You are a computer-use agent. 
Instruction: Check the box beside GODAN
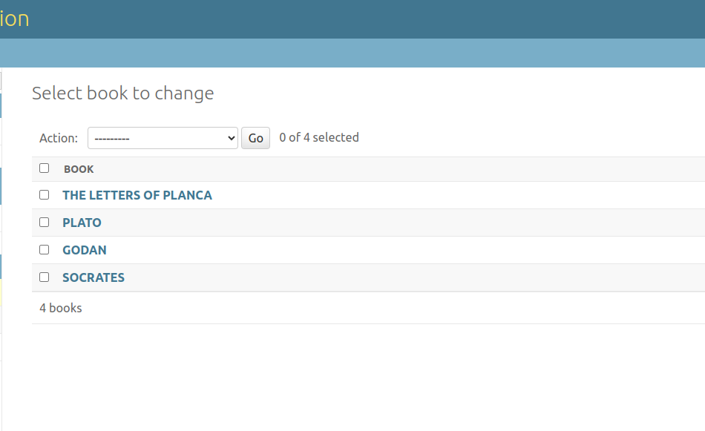click(x=45, y=250)
